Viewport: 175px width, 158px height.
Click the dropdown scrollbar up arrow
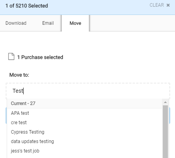pos(165,102)
